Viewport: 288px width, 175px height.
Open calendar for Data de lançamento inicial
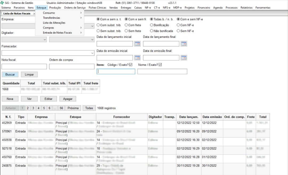(x=137, y=44)
